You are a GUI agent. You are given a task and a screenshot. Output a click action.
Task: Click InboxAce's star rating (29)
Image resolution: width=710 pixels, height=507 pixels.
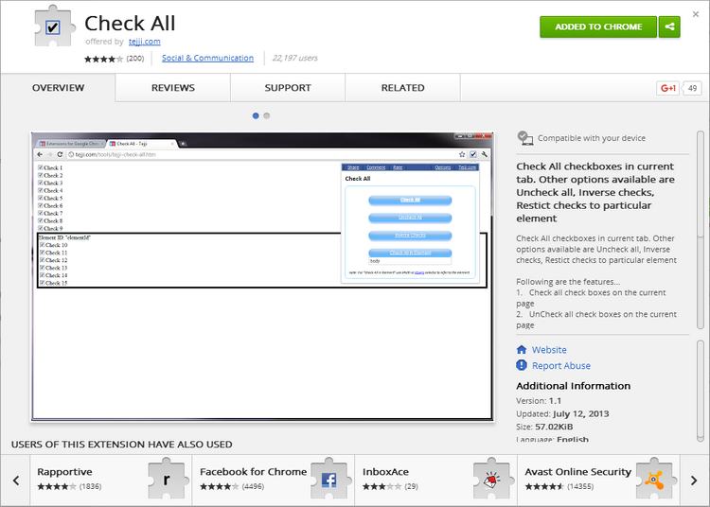click(390, 486)
